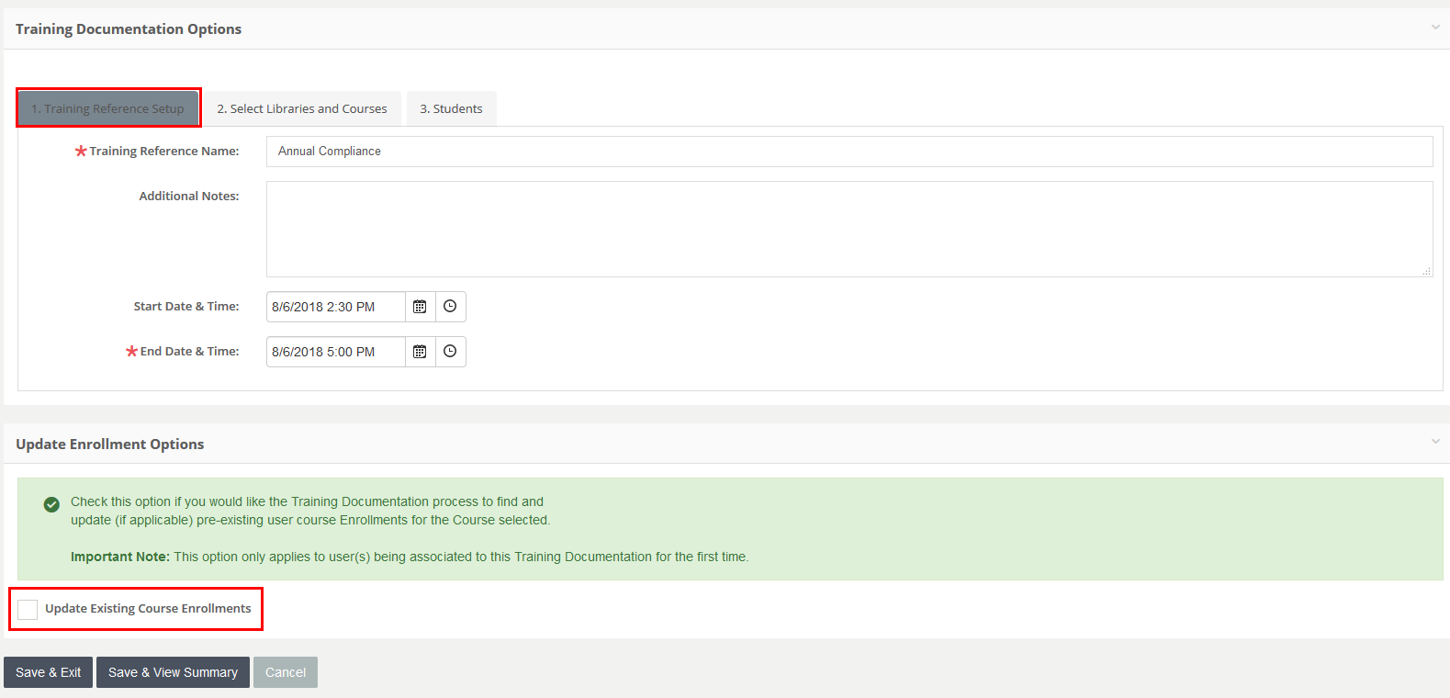Click the Save & Exit button
Screen dimensions: 1450x698
pyautogui.click(x=48, y=672)
